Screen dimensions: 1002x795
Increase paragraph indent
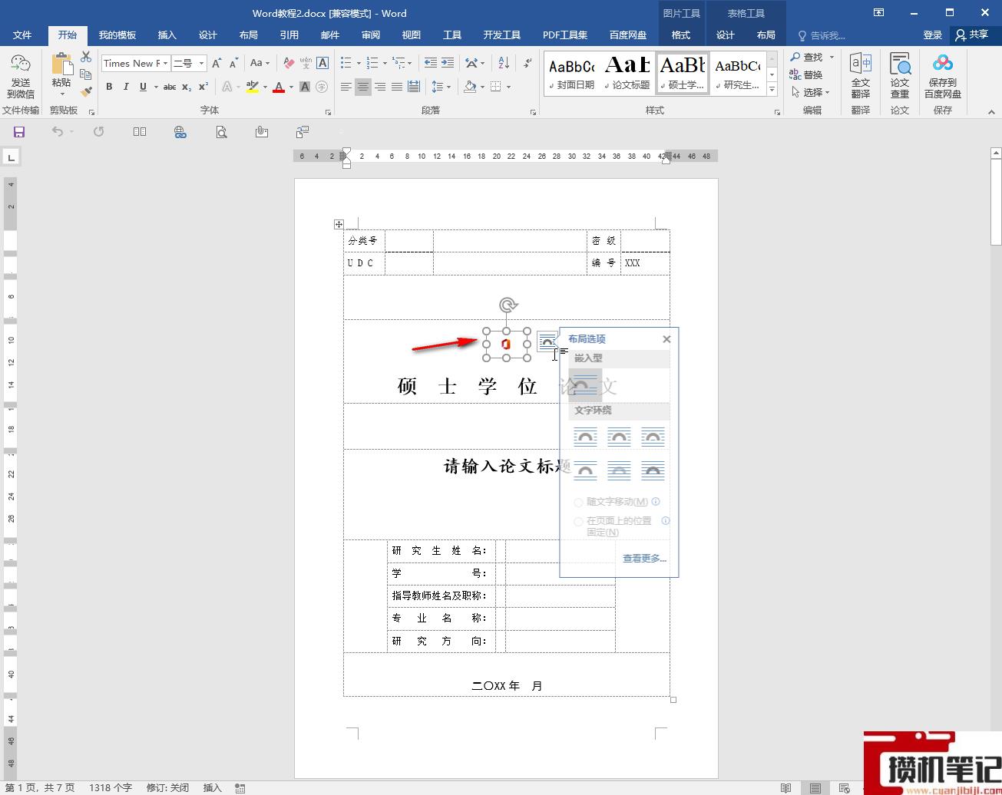[x=448, y=63]
